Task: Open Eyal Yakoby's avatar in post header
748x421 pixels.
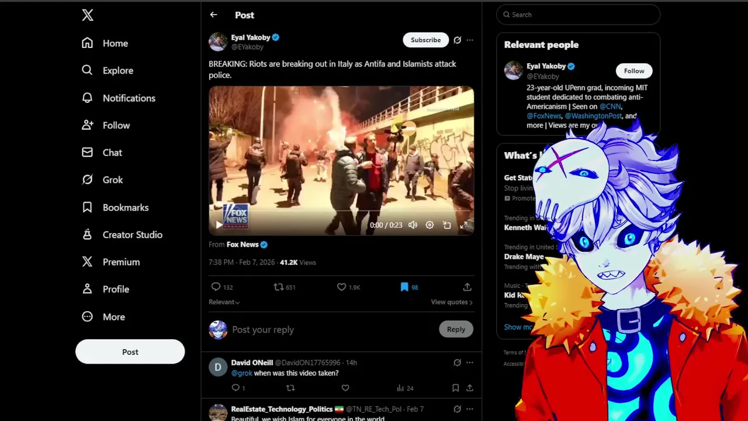Action: 218,42
